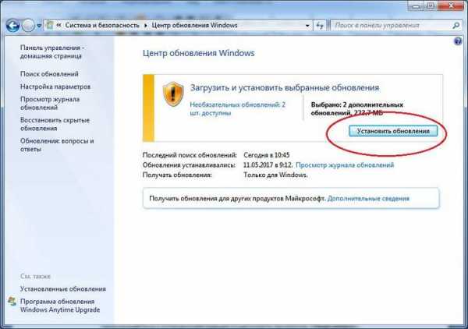The height and width of the screenshot is (329, 468).
Task: Open 'Настройка параметров' in the sidebar
Action: (x=55, y=87)
